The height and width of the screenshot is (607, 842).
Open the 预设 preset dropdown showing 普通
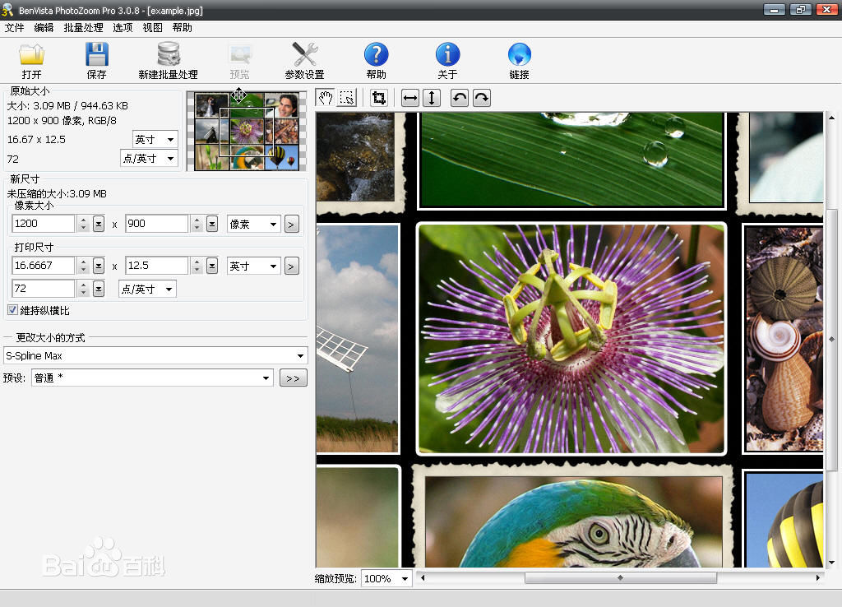pyautogui.click(x=266, y=378)
